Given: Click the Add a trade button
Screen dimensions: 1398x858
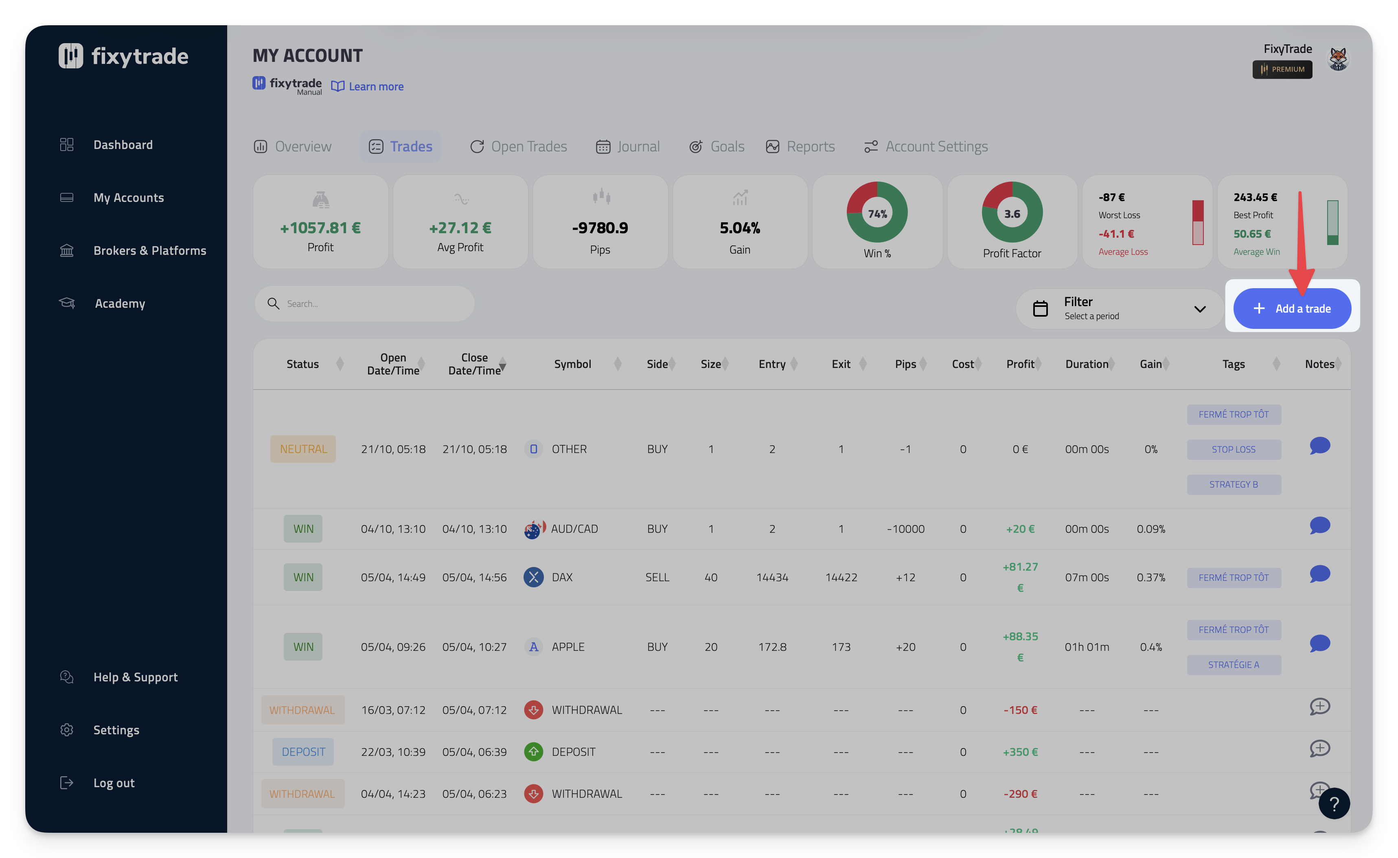Looking at the screenshot, I should [1292, 309].
